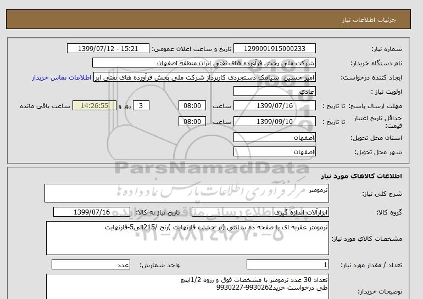Click request creator field امیر حسین سیامک
Viewport: 423px width, 299px height.
pos(204,77)
